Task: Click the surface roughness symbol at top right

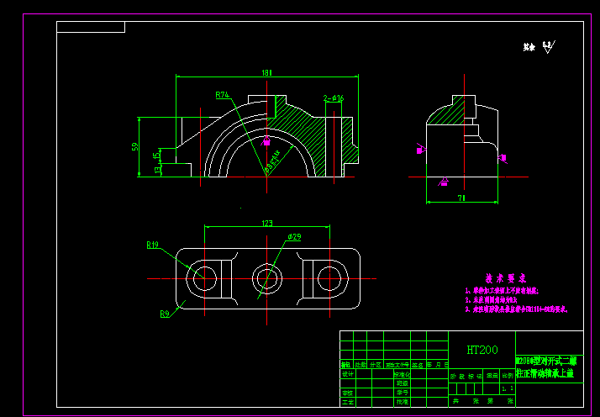Action: point(549,47)
